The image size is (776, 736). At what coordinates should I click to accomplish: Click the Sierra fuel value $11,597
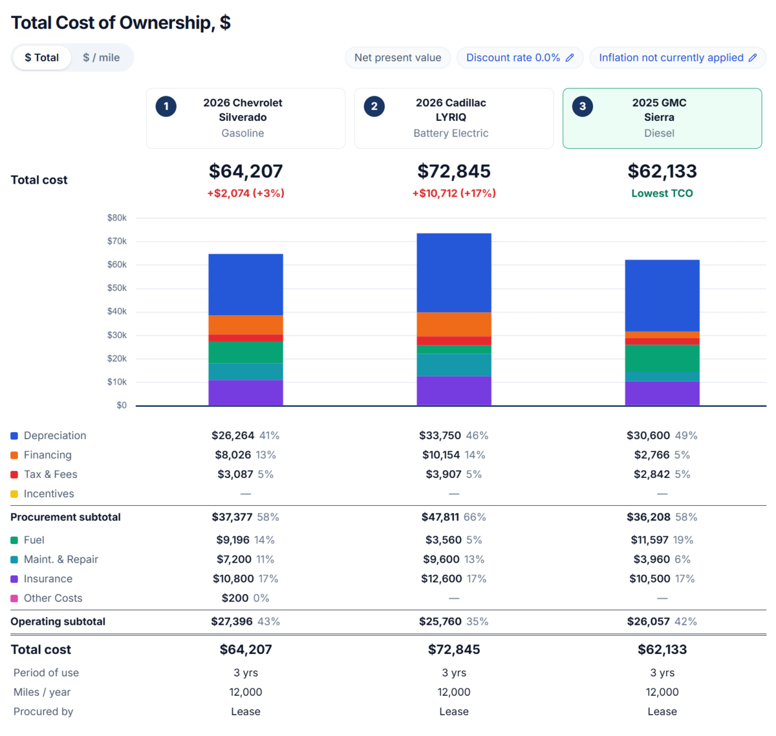[650, 540]
